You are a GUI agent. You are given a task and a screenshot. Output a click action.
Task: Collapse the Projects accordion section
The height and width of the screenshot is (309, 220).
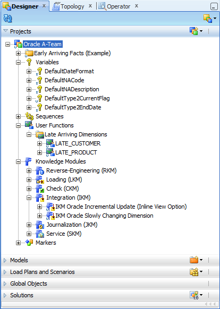[x=5, y=31]
